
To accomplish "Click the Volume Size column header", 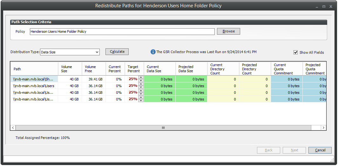I will [x=70, y=69].
